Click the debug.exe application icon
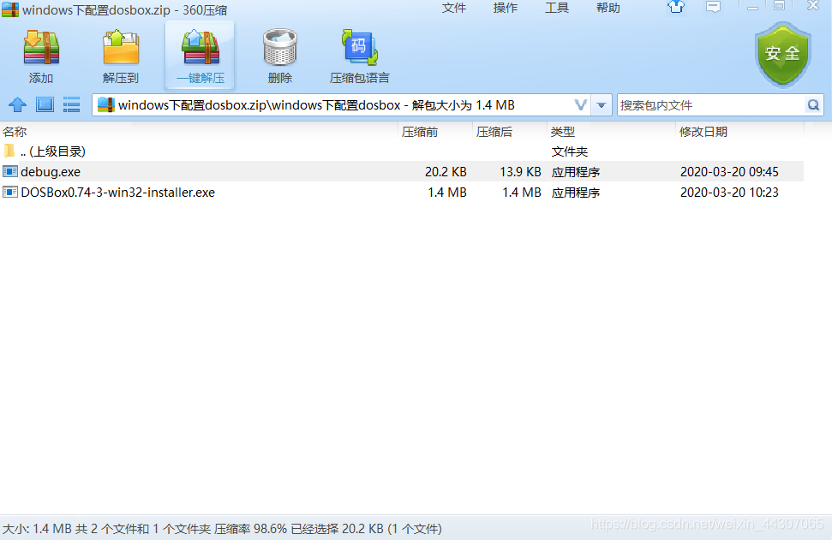The image size is (832, 540). 10,171
